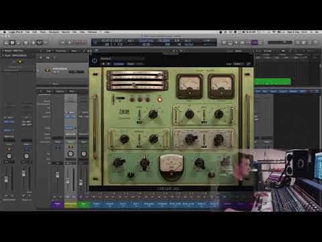The height and width of the screenshot is (242, 322).
Task: Click the right knob in lower-right EQ band
Action: point(219,139)
